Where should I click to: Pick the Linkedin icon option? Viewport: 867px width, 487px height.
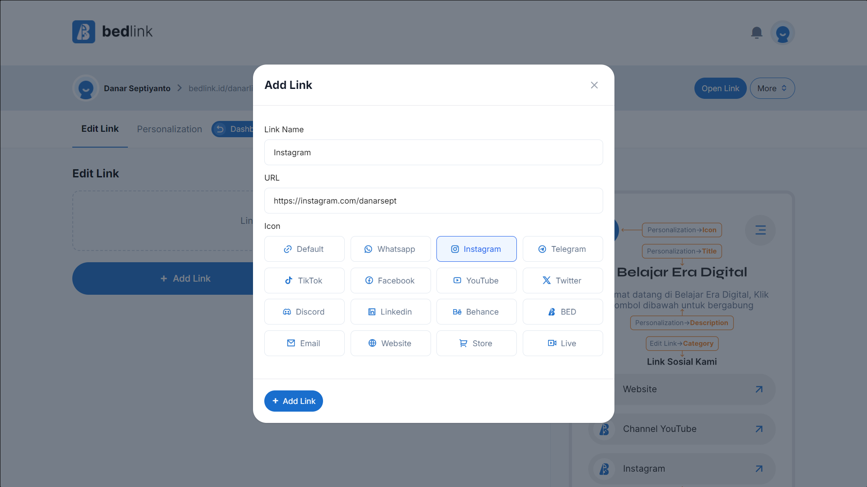click(390, 311)
